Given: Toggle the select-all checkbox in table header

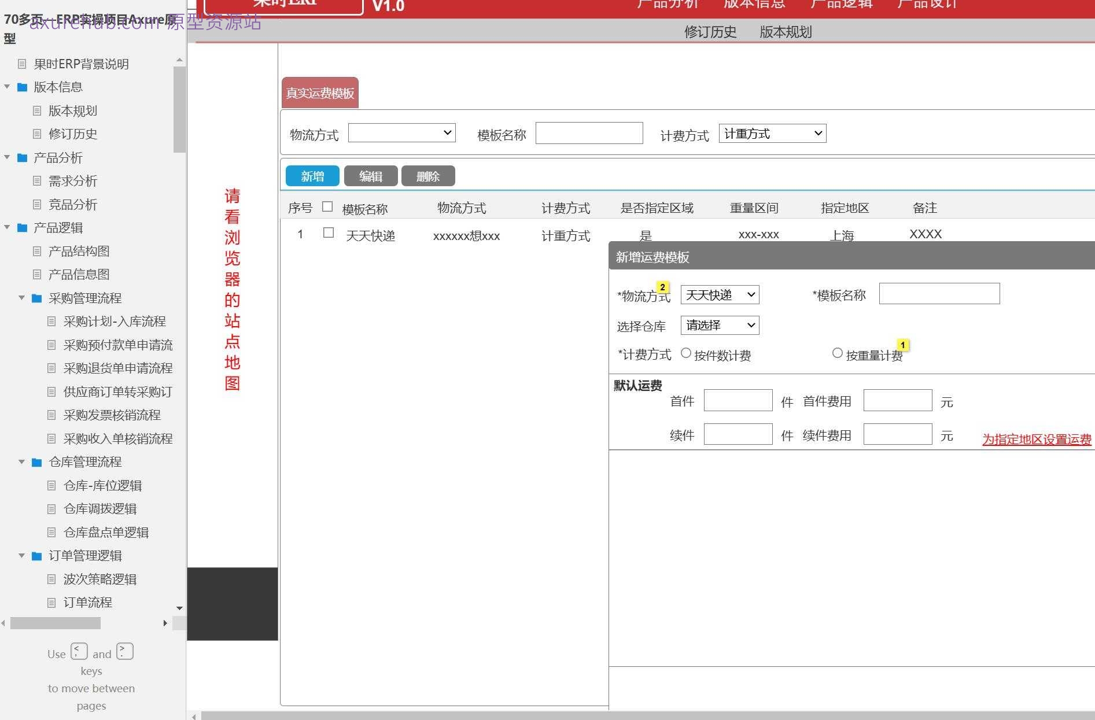Looking at the screenshot, I should 327,206.
